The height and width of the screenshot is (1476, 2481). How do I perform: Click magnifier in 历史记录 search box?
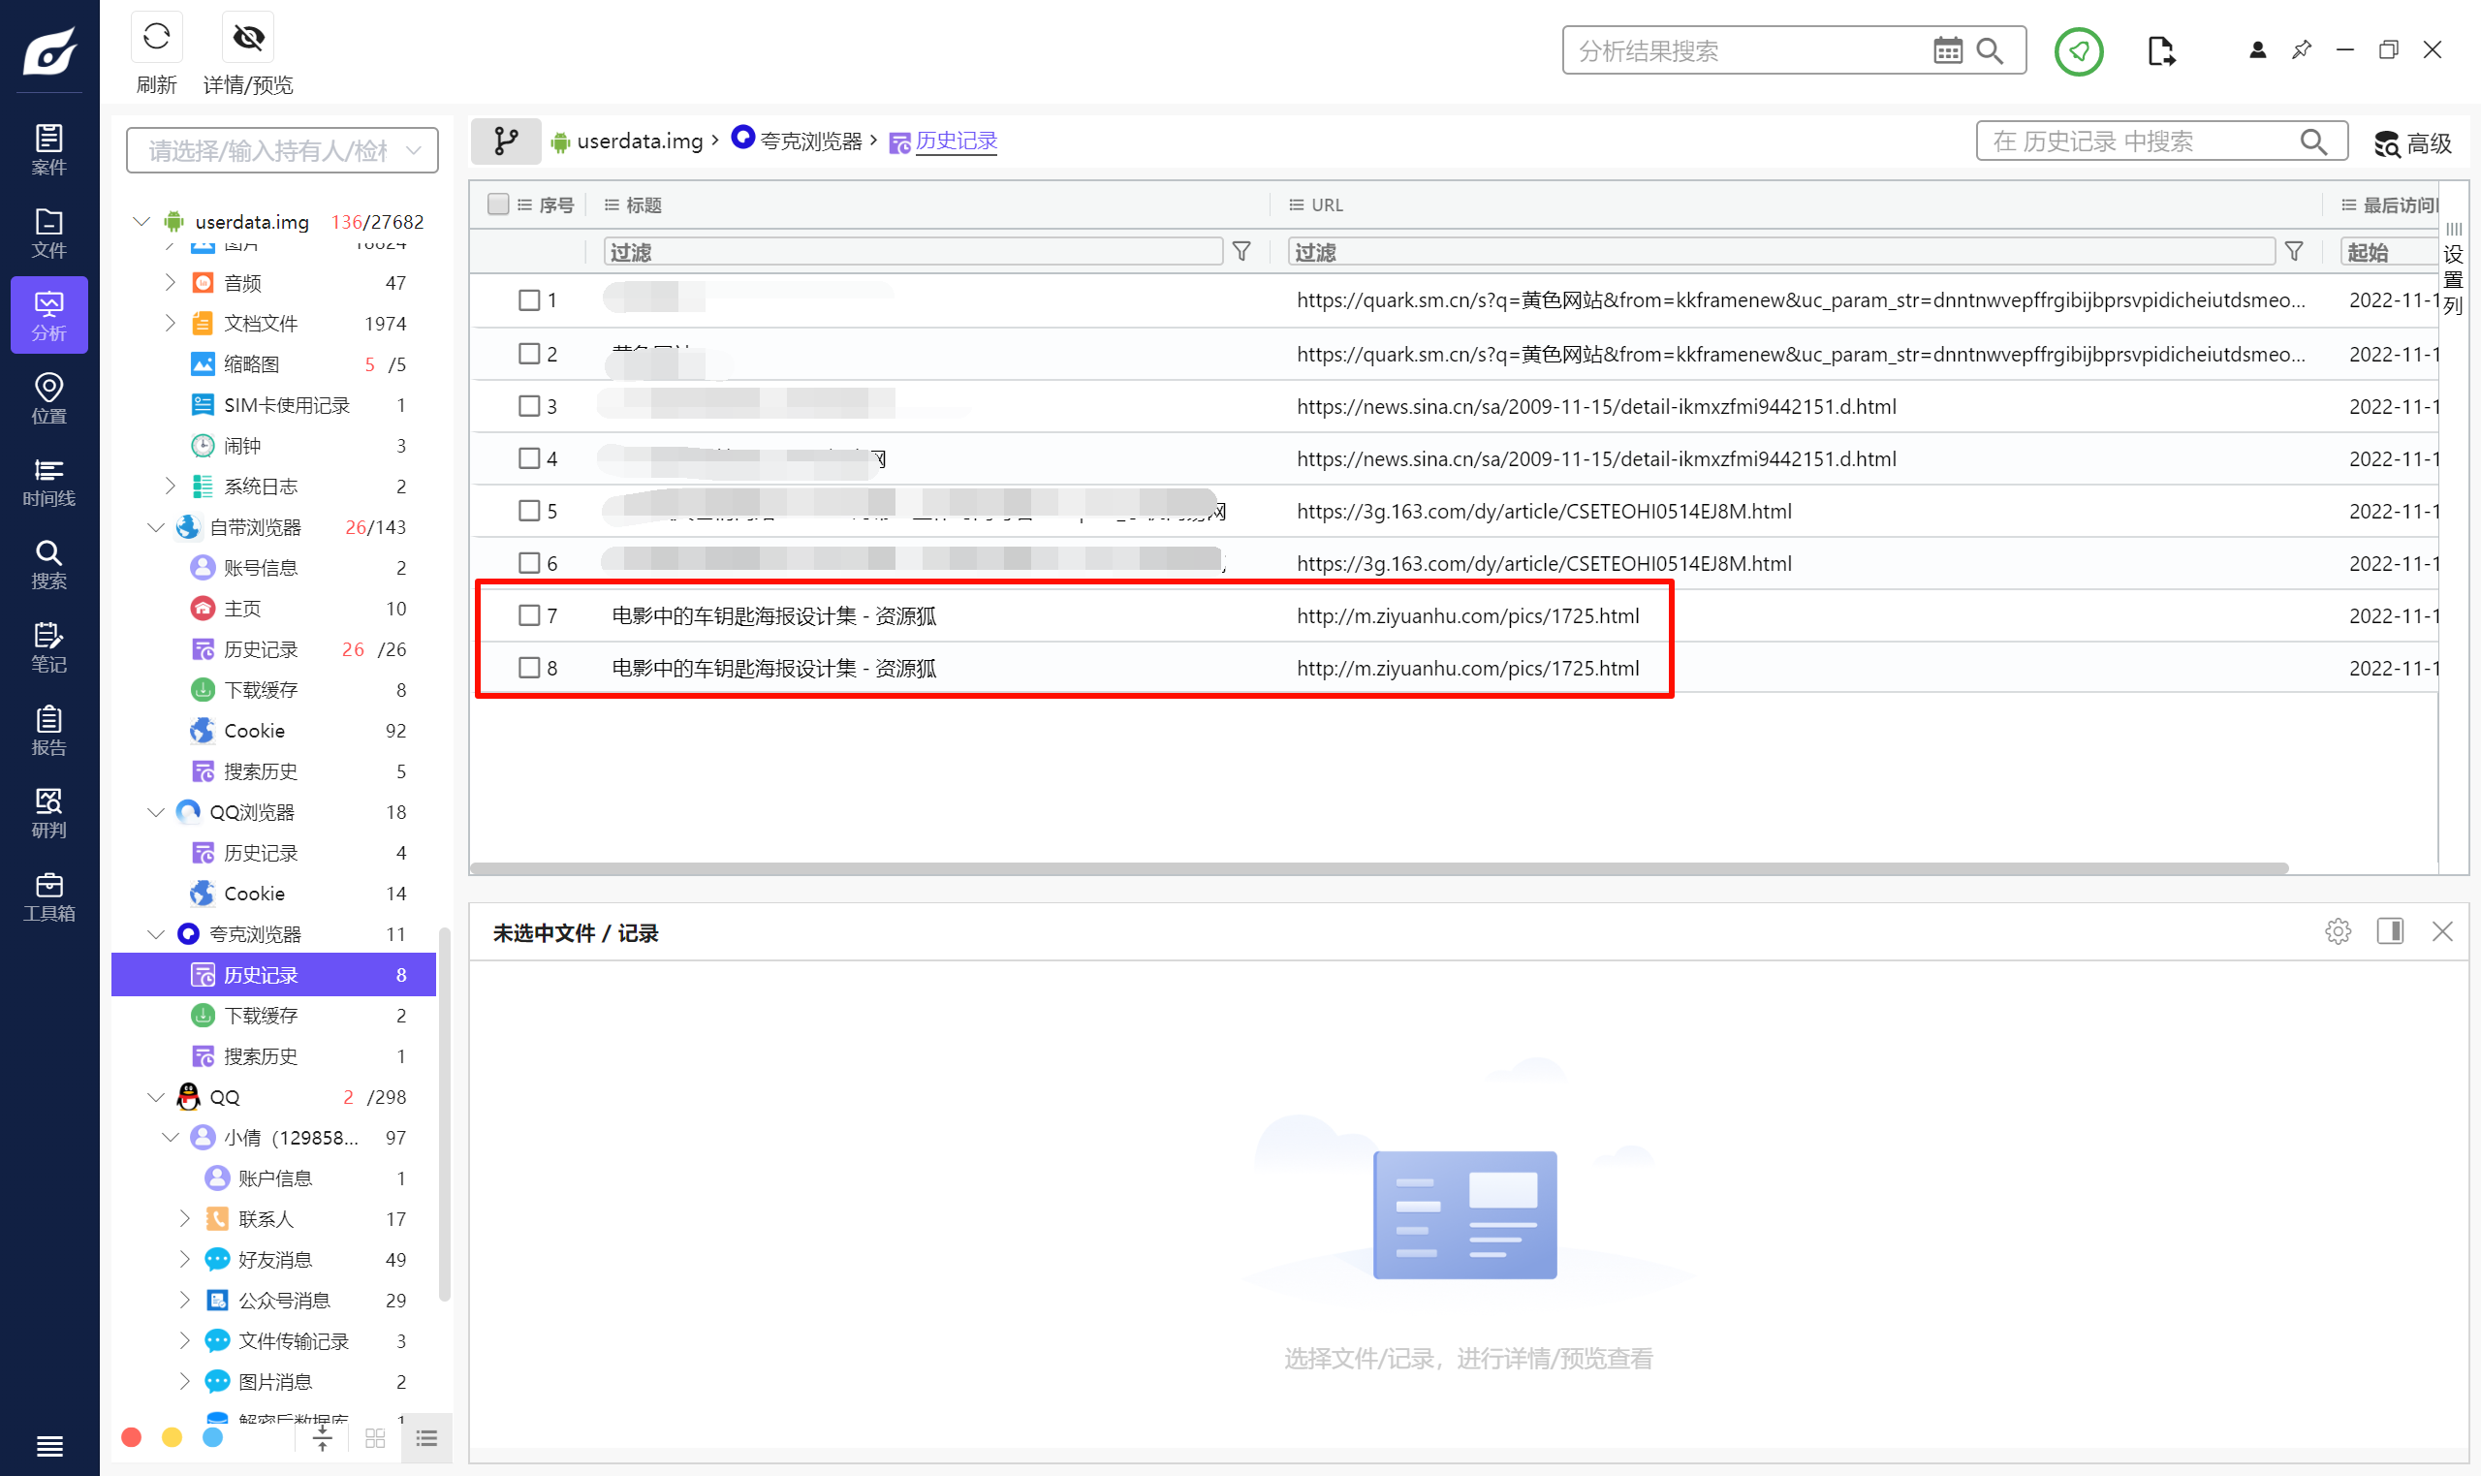pos(2314,141)
